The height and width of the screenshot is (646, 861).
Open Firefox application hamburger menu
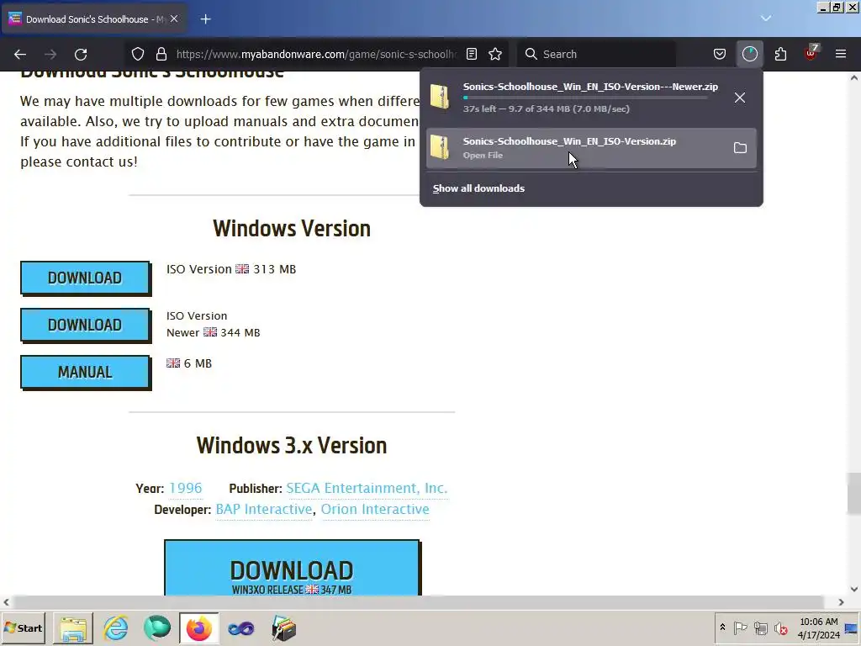click(841, 54)
